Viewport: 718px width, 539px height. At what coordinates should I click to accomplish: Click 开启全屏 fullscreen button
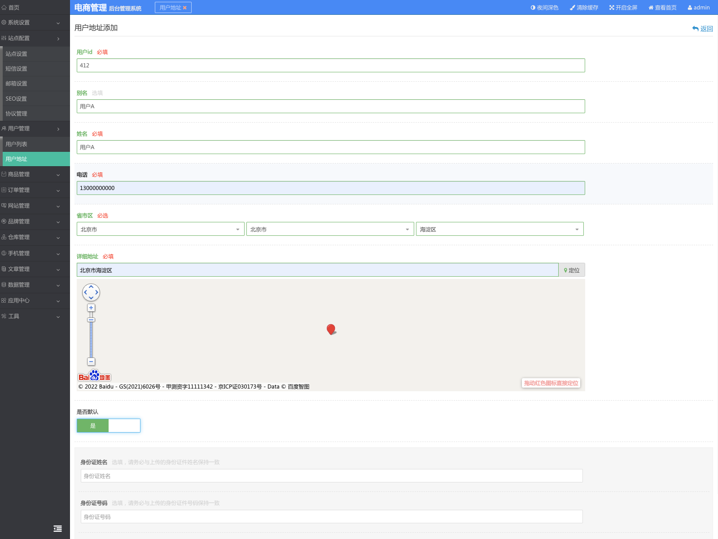coord(623,8)
